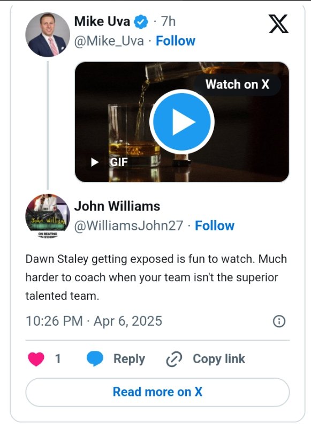Click the John Williams display name
Viewport: 311px width, 428px height.
[117, 206]
